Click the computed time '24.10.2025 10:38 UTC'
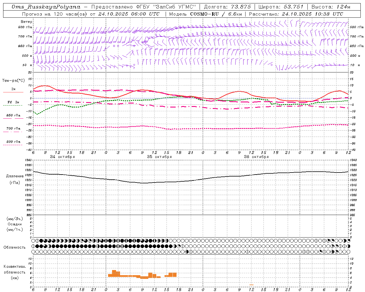 tap(312, 14)
